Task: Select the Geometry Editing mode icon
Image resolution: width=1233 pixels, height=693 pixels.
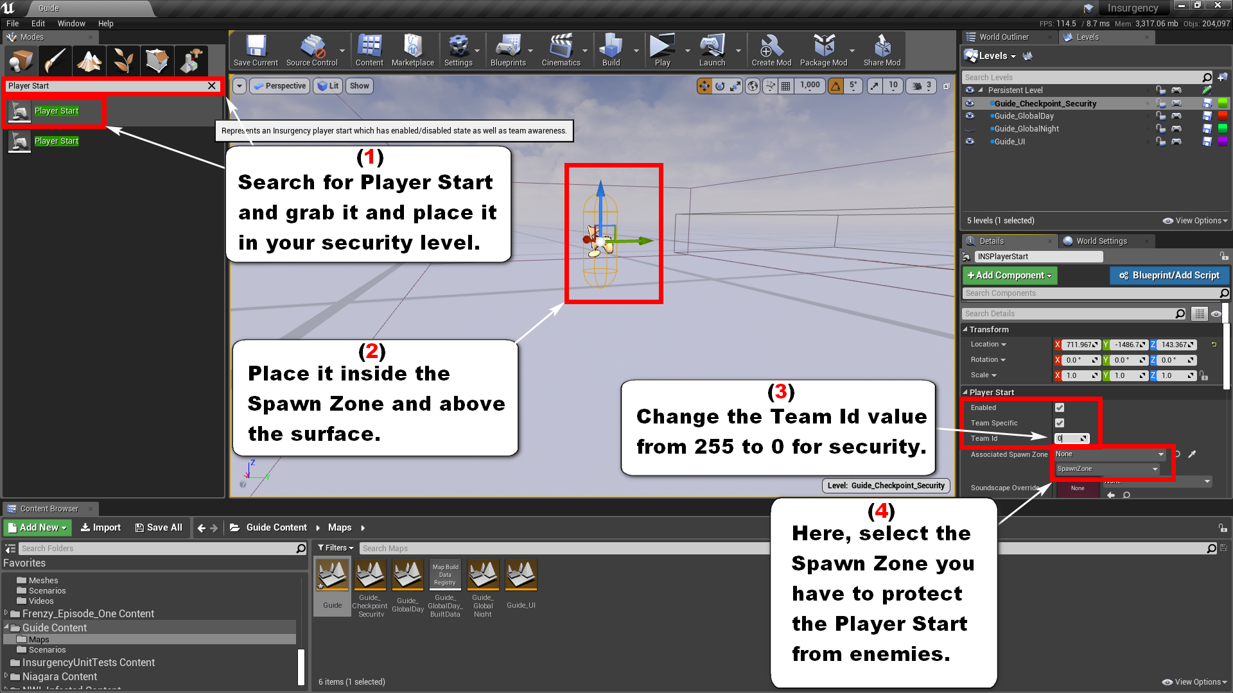Action: (x=157, y=62)
